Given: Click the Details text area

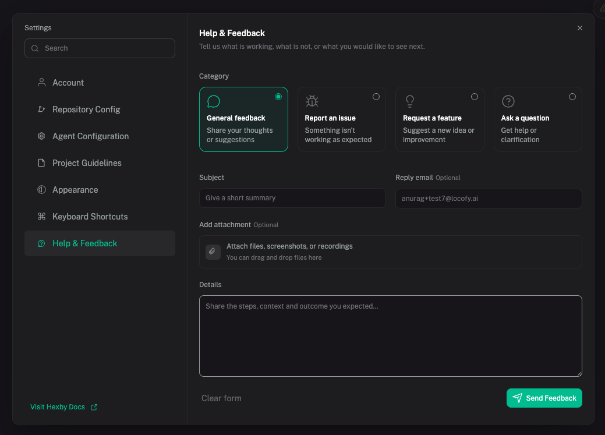Looking at the screenshot, I should click(x=391, y=336).
